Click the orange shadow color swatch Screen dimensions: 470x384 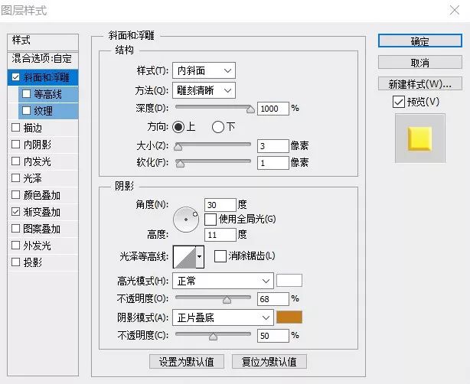[289, 317]
